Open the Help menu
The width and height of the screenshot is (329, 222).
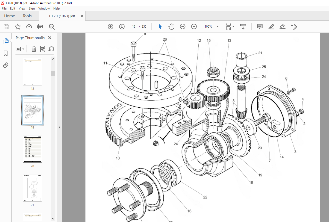[56, 9]
